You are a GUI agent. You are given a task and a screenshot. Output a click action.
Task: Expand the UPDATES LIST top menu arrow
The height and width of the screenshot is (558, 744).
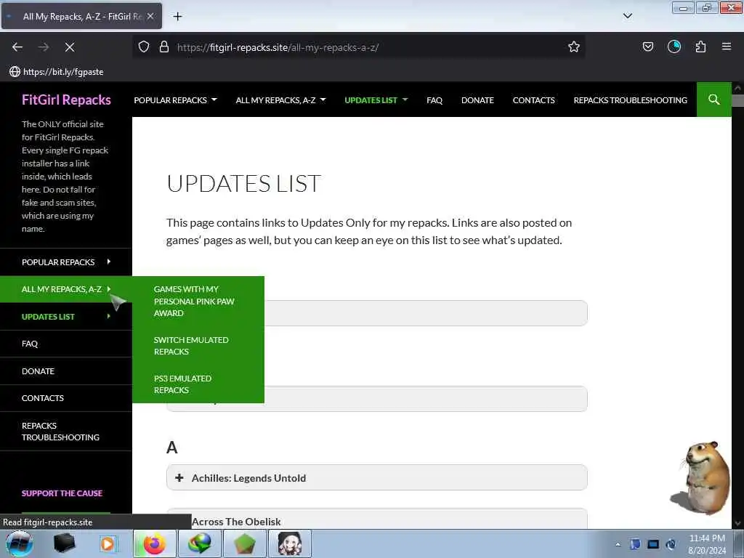coord(405,100)
